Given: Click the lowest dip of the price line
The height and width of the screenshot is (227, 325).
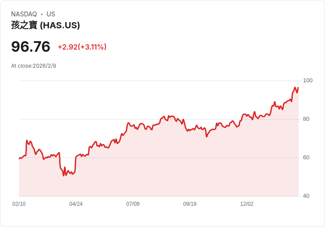Looking at the screenshot, I should 64,175.
